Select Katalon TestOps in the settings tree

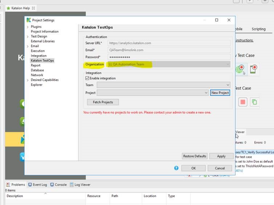point(42,61)
